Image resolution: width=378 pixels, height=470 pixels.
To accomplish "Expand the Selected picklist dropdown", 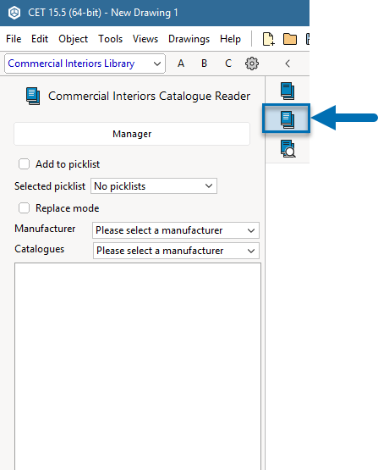I will [154, 186].
